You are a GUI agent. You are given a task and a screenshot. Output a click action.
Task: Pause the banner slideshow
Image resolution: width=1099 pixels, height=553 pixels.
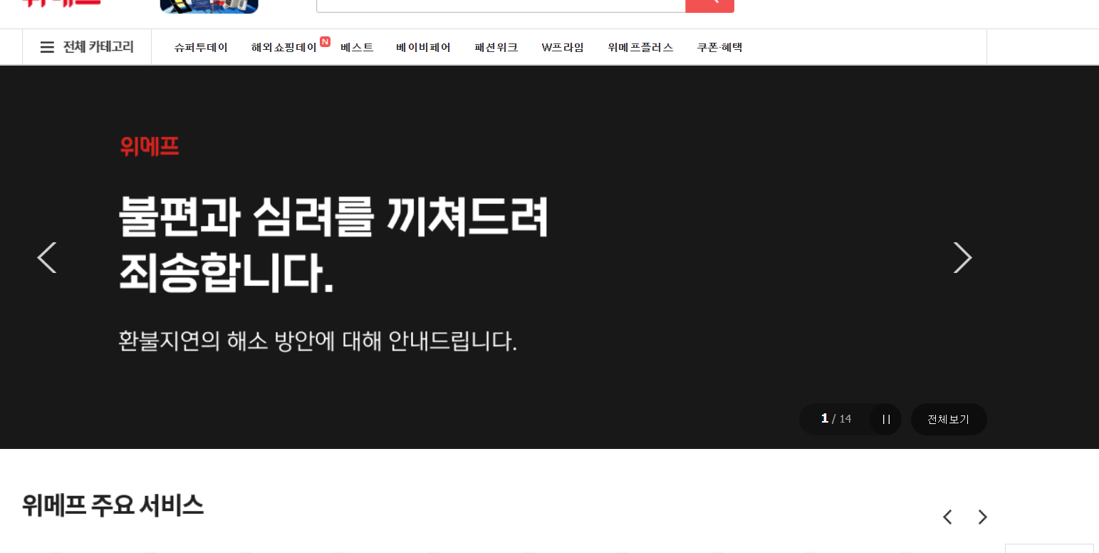pyautogui.click(x=886, y=419)
